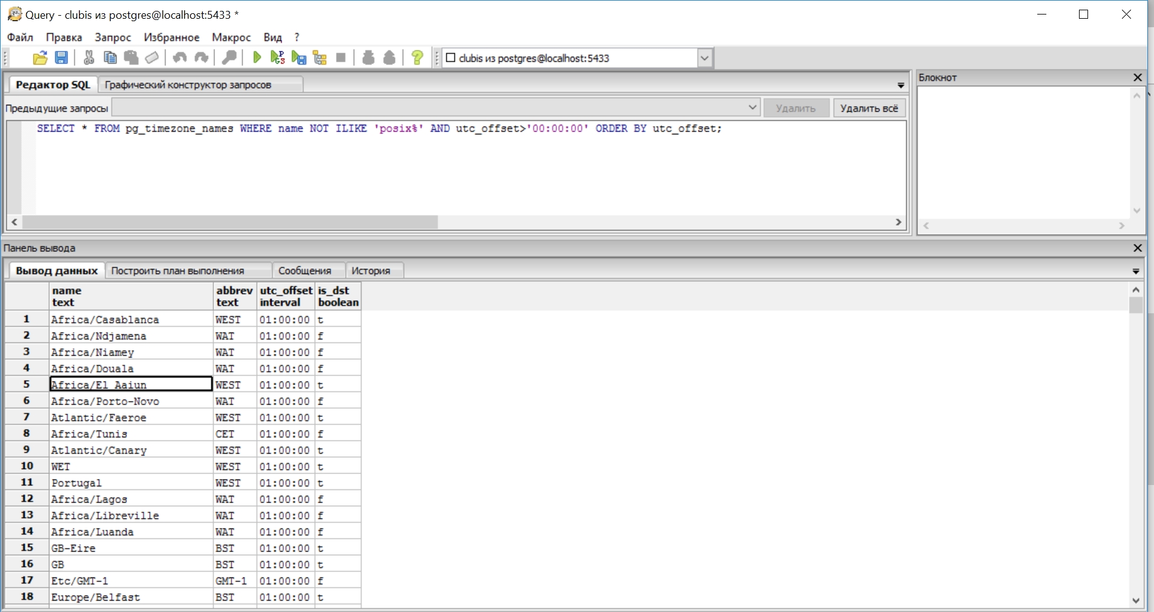
Task: Copy selected text via toolbar icon
Action: 110,58
